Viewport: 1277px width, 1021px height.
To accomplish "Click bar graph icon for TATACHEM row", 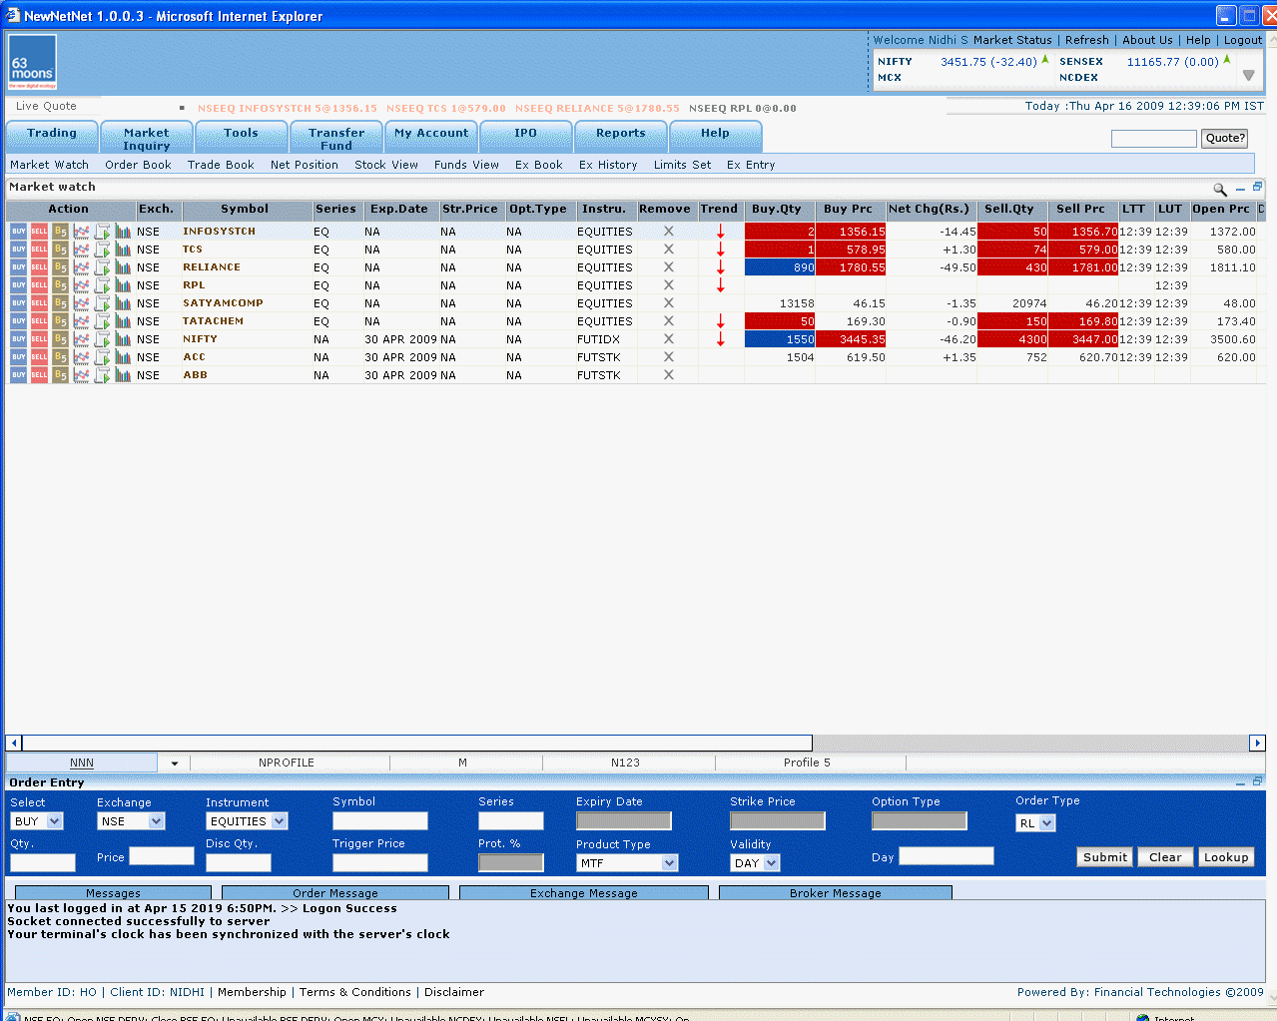I will coord(123,321).
